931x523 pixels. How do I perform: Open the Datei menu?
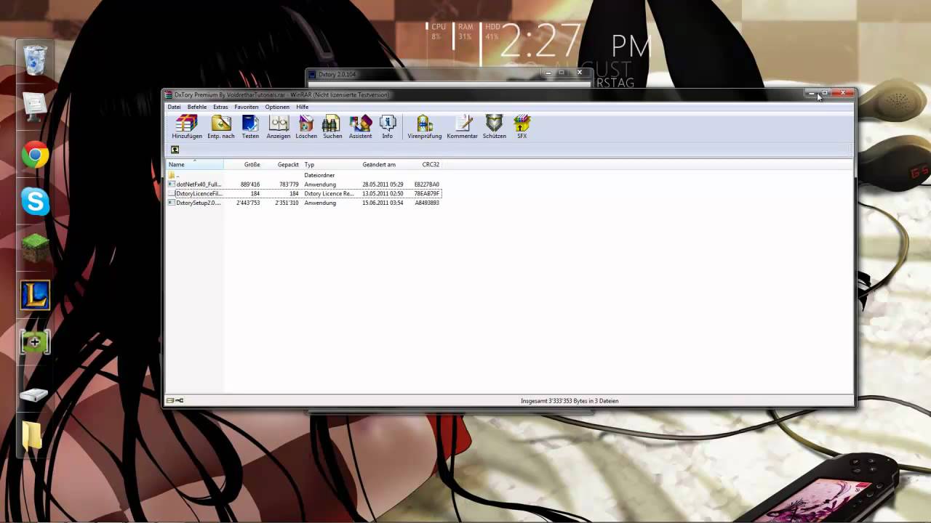click(x=174, y=107)
